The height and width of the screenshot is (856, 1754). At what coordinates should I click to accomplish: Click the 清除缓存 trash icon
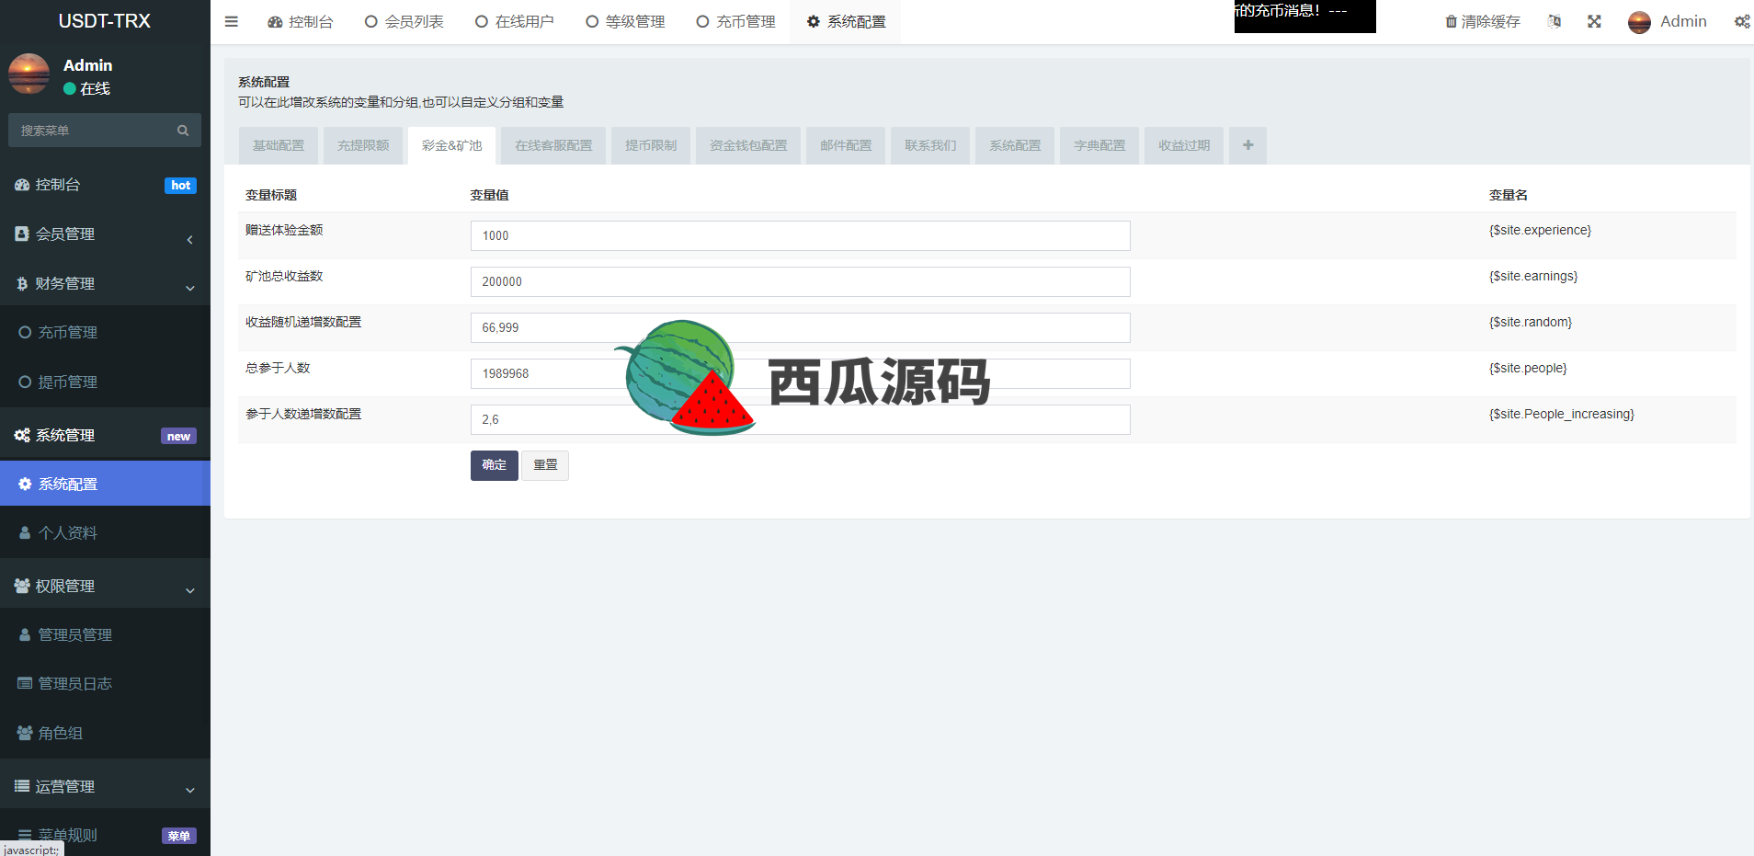click(x=1452, y=21)
